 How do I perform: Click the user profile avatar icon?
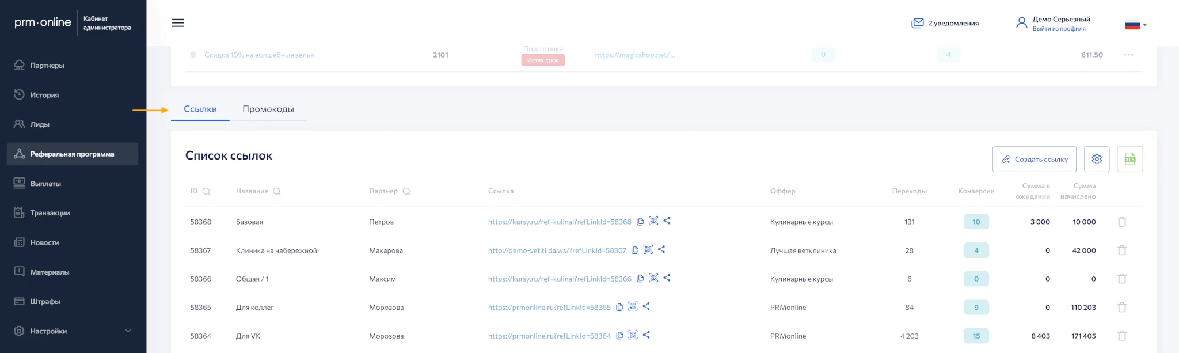[1021, 23]
